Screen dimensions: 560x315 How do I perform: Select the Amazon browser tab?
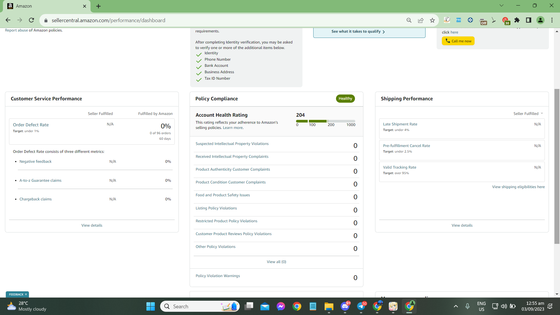click(47, 6)
